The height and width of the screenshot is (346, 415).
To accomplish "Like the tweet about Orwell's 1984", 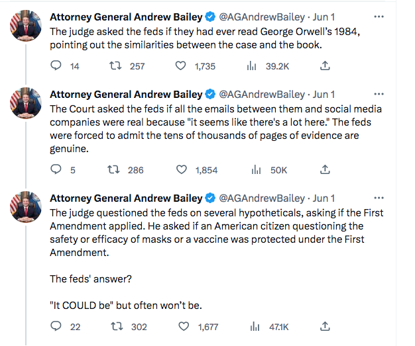I will (x=181, y=66).
